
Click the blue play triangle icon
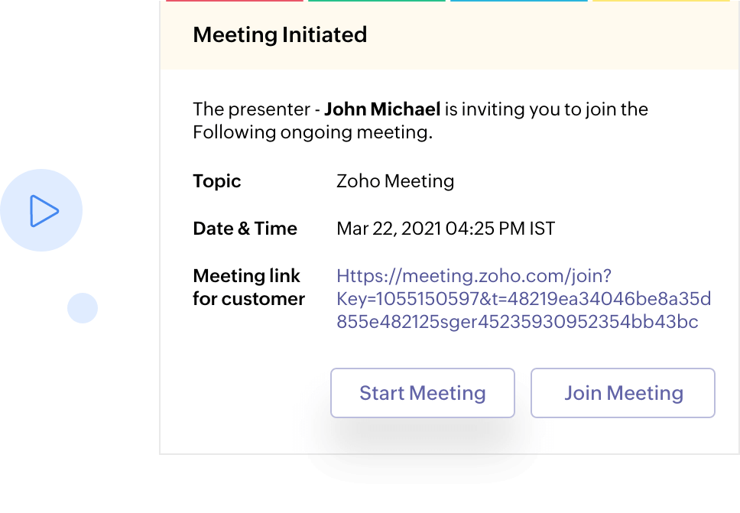[x=44, y=211]
